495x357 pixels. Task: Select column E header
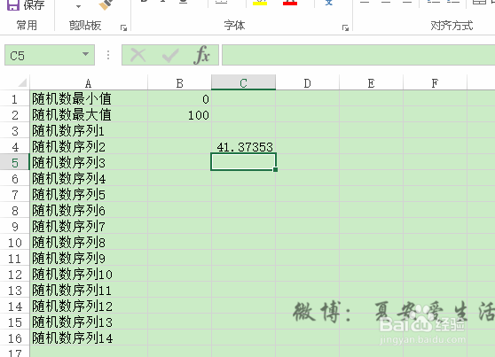pos(371,83)
